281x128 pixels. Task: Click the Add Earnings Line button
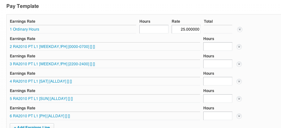(x=32, y=126)
